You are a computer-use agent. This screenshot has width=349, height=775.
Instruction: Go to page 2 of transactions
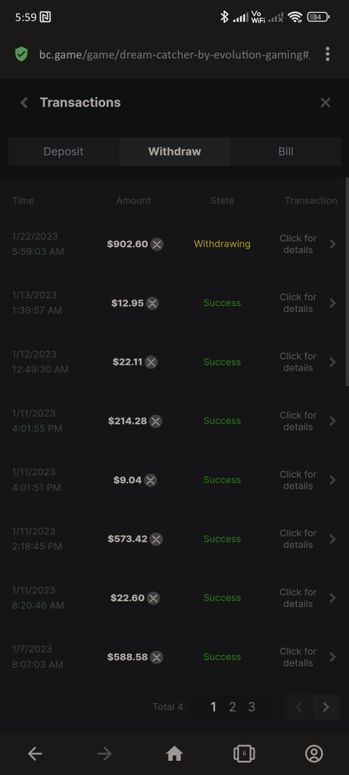pyautogui.click(x=233, y=707)
